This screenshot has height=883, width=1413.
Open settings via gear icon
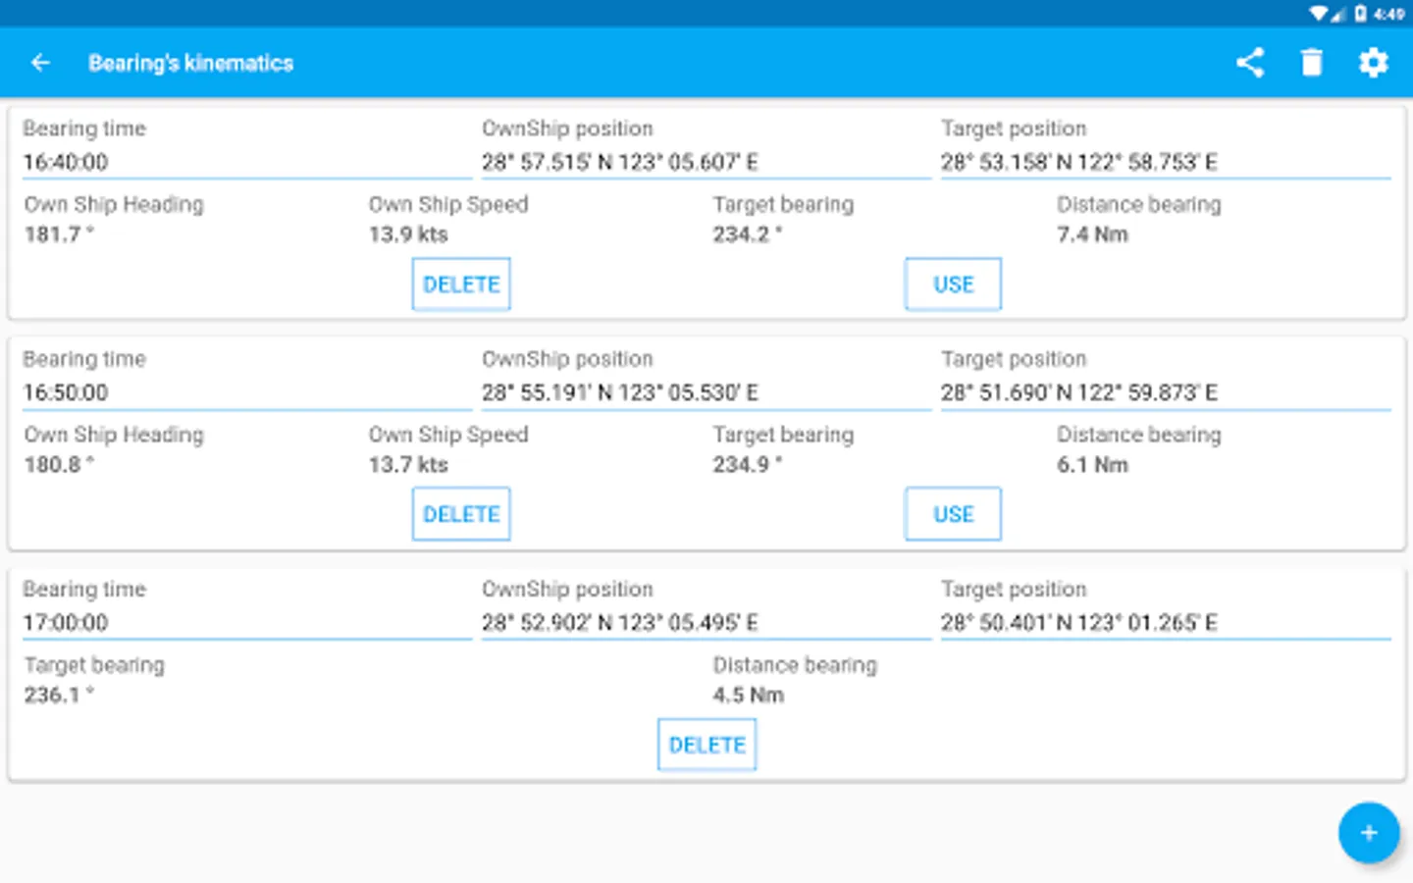tap(1373, 63)
